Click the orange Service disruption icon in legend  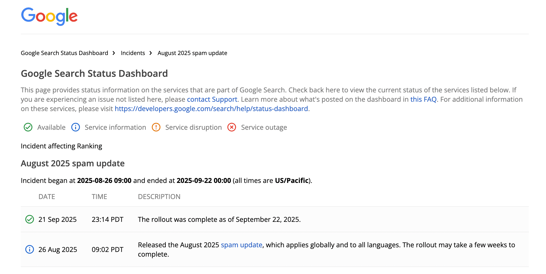click(x=156, y=127)
